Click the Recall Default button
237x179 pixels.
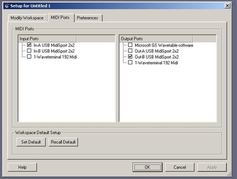[x=64, y=142]
